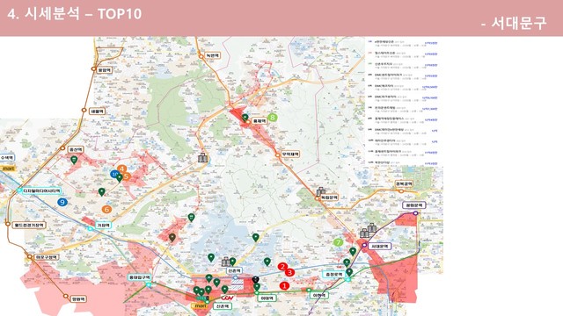Click the 수색역 station label
This screenshot has width=563, height=316.
coord(7,158)
